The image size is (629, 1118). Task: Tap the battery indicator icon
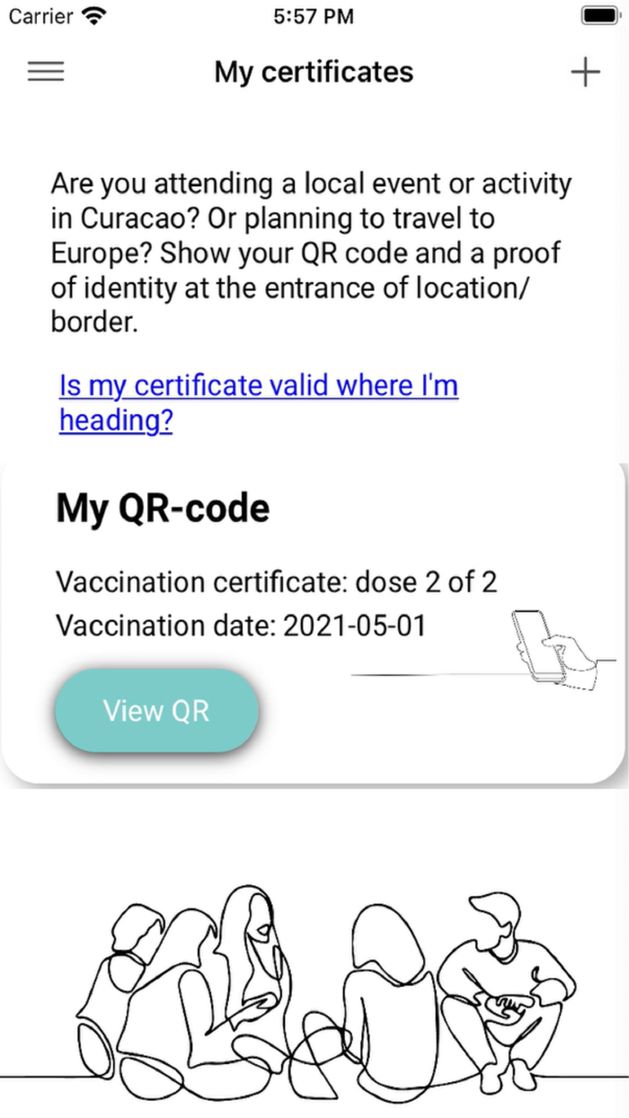tap(598, 14)
